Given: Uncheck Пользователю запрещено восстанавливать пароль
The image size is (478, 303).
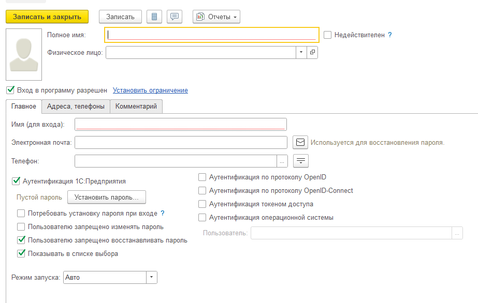Looking at the screenshot, I should pyautogui.click(x=21, y=240).
